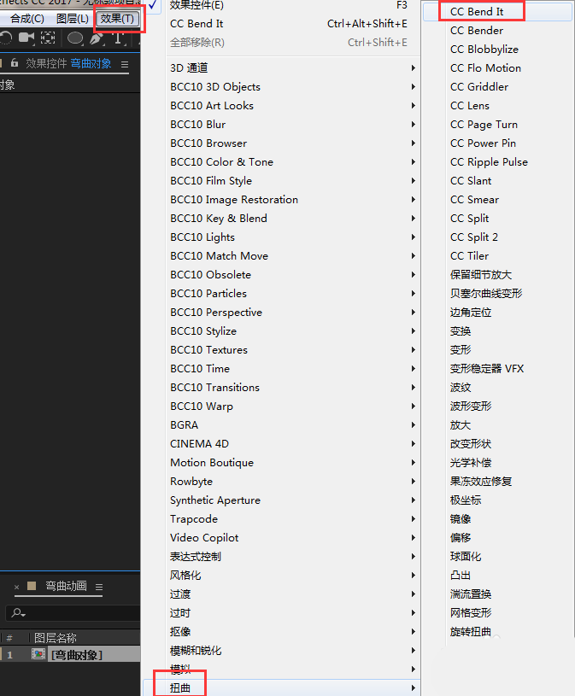
Task: Expand the BCC10 Art Looks submenu
Action: tap(292, 105)
